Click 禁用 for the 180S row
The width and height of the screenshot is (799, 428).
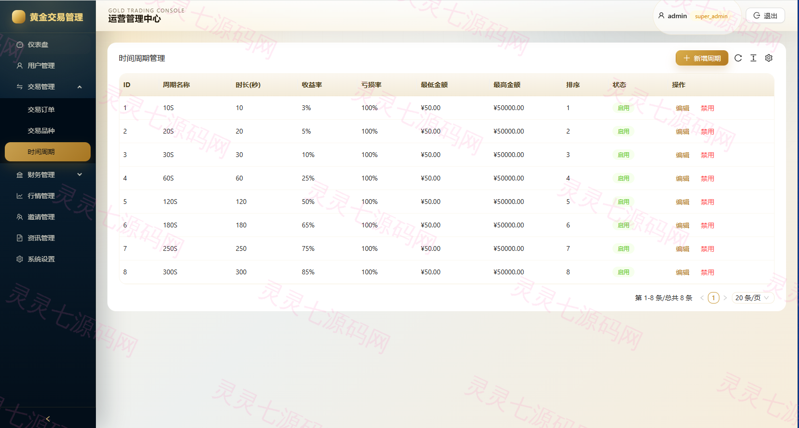point(707,225)
